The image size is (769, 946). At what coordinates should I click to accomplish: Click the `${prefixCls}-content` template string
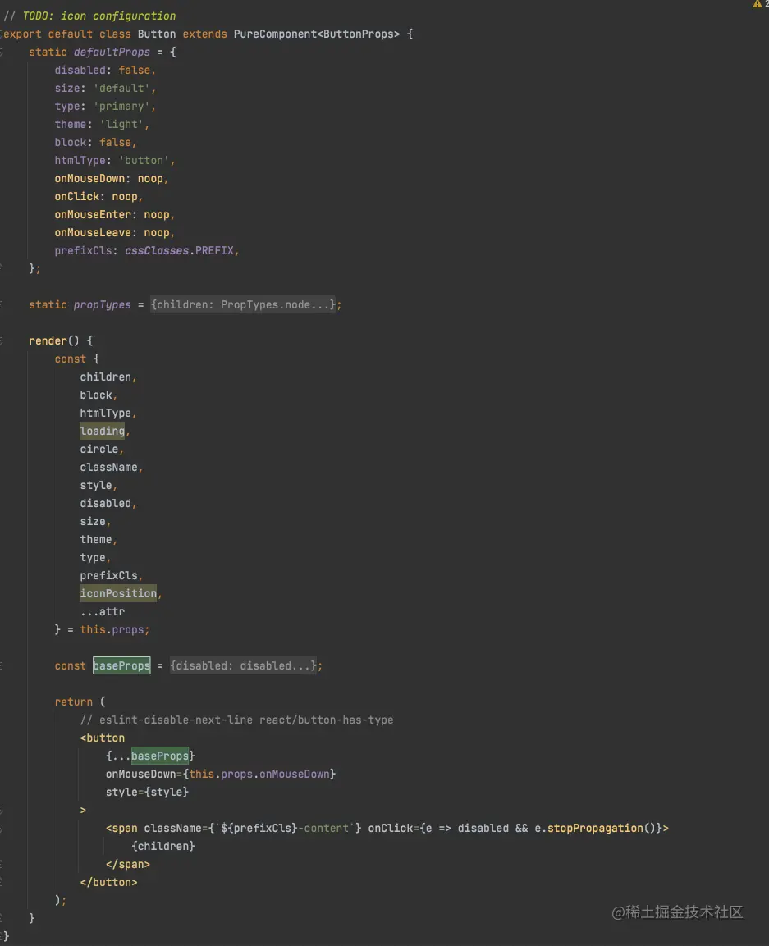coord(284,829)
